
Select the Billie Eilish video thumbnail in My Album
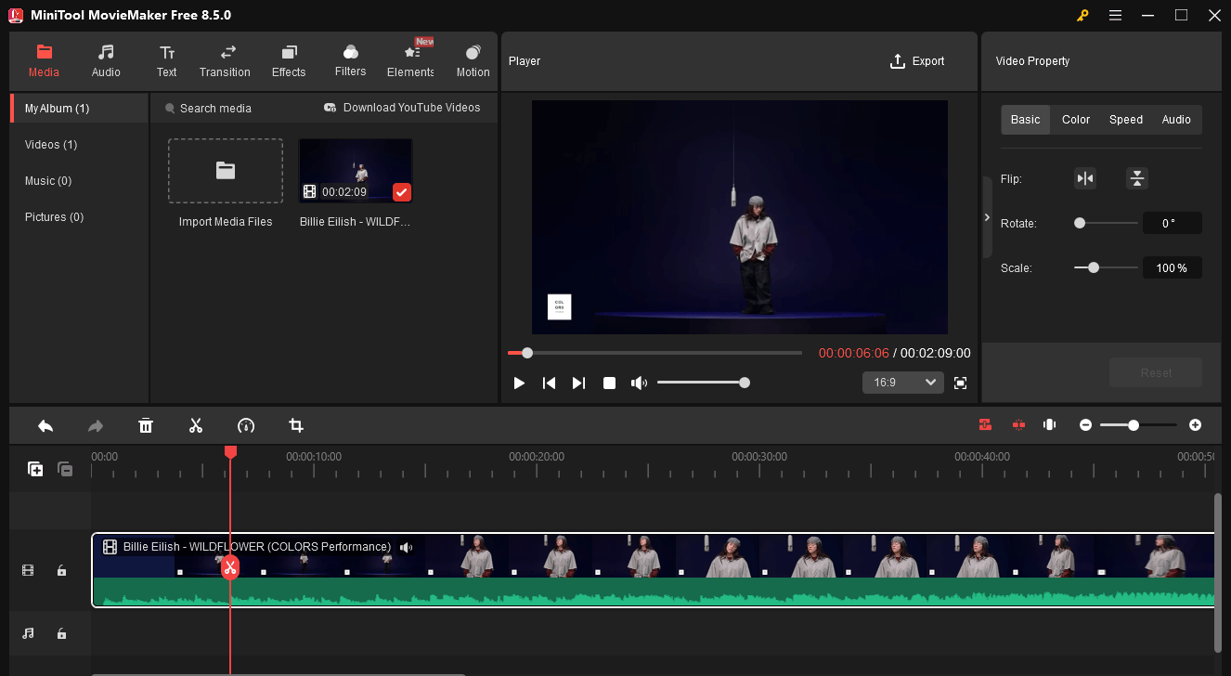click(356, 169)
